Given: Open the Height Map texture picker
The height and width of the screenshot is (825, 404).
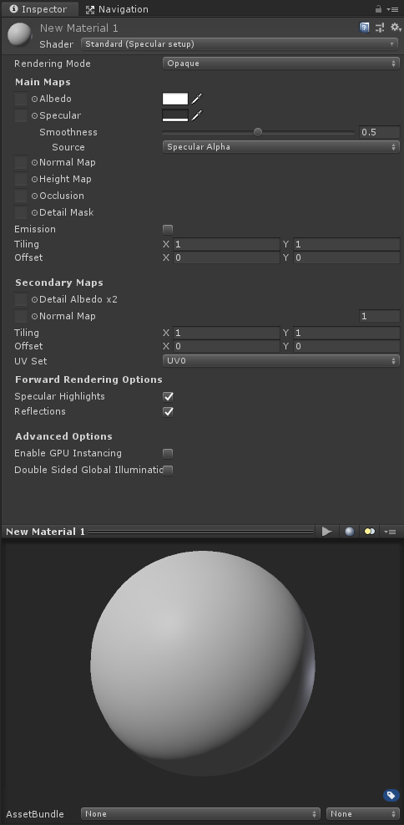Looking at the screenshot, I should click(35, 180).
